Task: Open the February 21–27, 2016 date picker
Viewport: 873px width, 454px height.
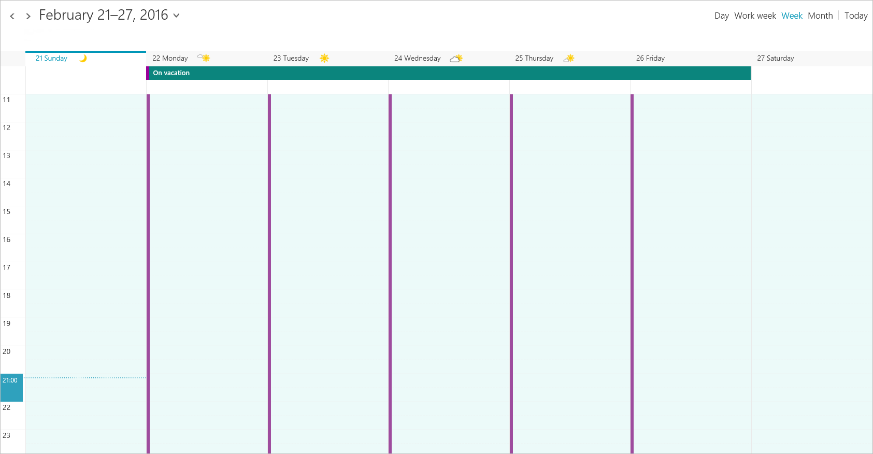Action: click(103, 15)
